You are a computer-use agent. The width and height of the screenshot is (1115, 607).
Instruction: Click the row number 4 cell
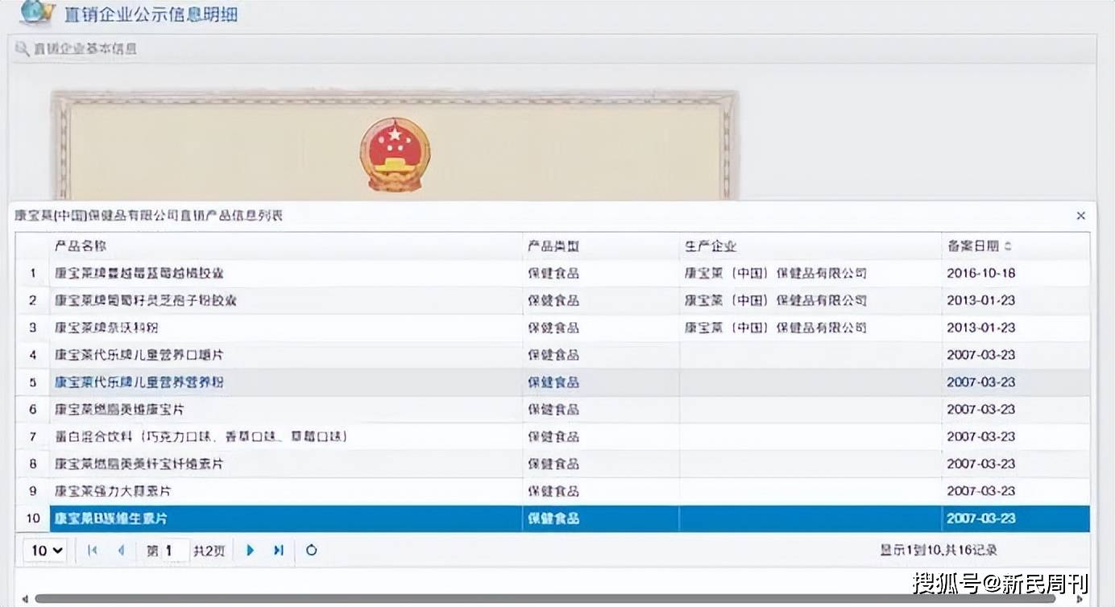33,355
